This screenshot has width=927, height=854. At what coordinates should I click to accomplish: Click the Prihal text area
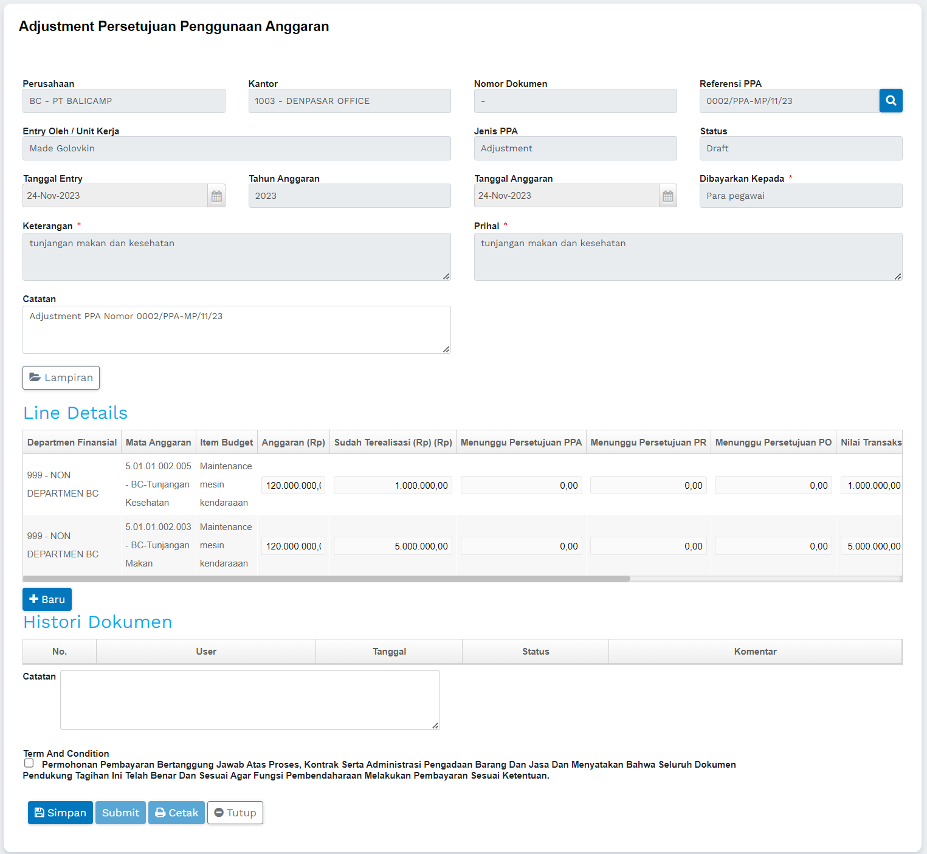[687, 257]
